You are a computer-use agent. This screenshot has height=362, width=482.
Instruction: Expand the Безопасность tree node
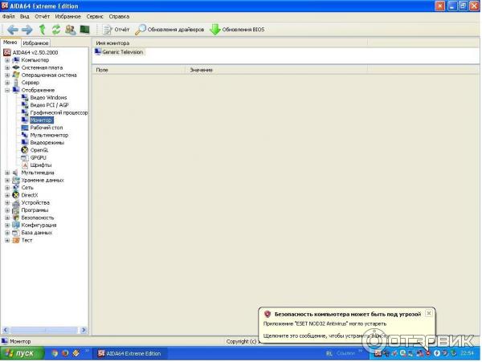(x=7, y=218)
